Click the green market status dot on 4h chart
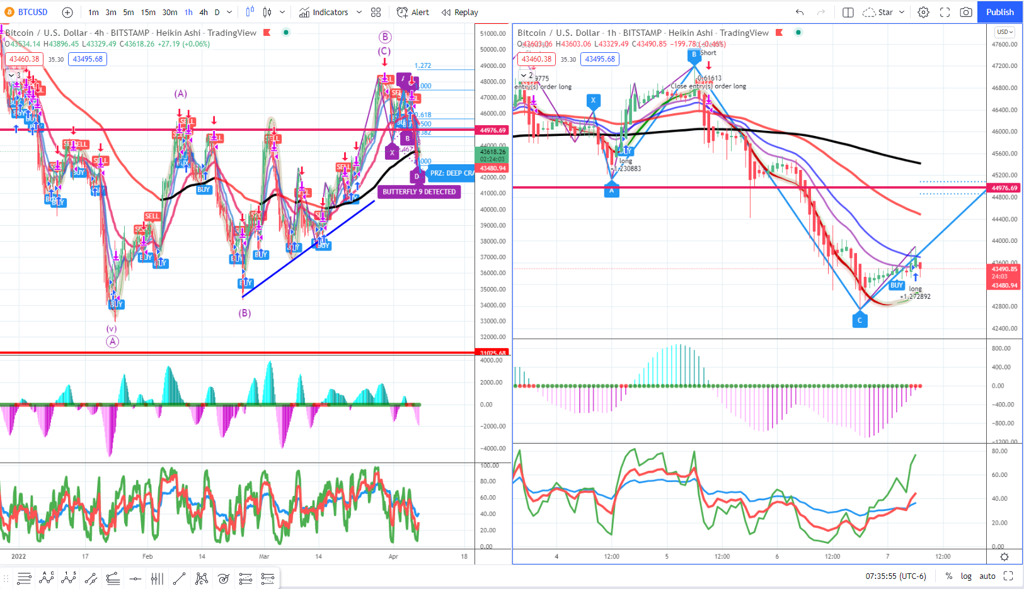Screen dimensions: 1024x589 pos(286,33)
